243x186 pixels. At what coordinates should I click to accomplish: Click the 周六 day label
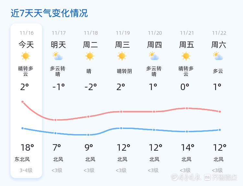coord(219,44)
